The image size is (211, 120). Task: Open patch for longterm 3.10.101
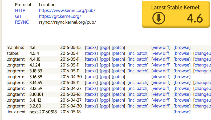pyautogui.click(x=118, y=94)
